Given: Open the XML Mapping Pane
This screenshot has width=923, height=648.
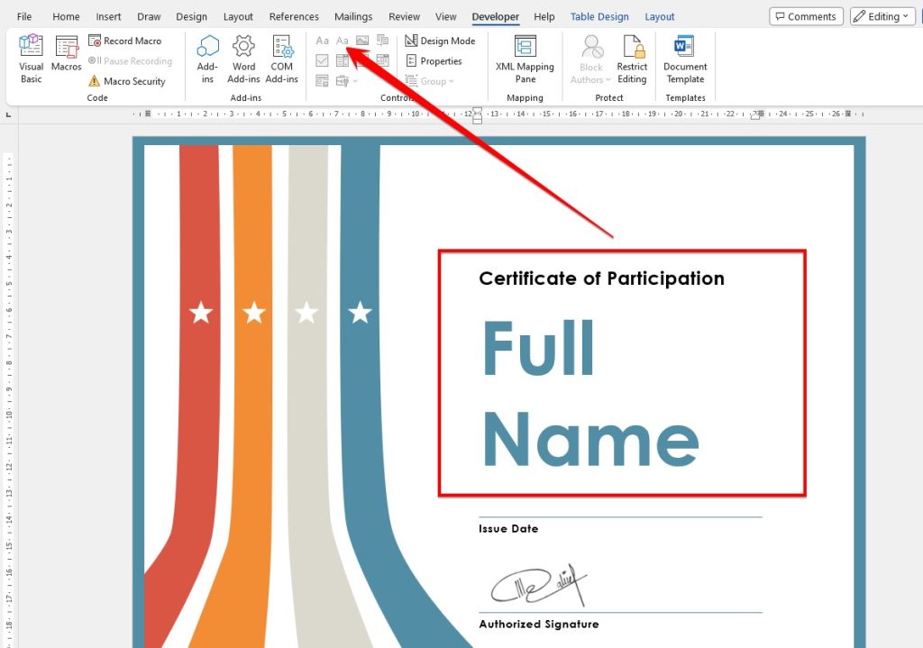Looking at the screenshot, I should 525,59.
